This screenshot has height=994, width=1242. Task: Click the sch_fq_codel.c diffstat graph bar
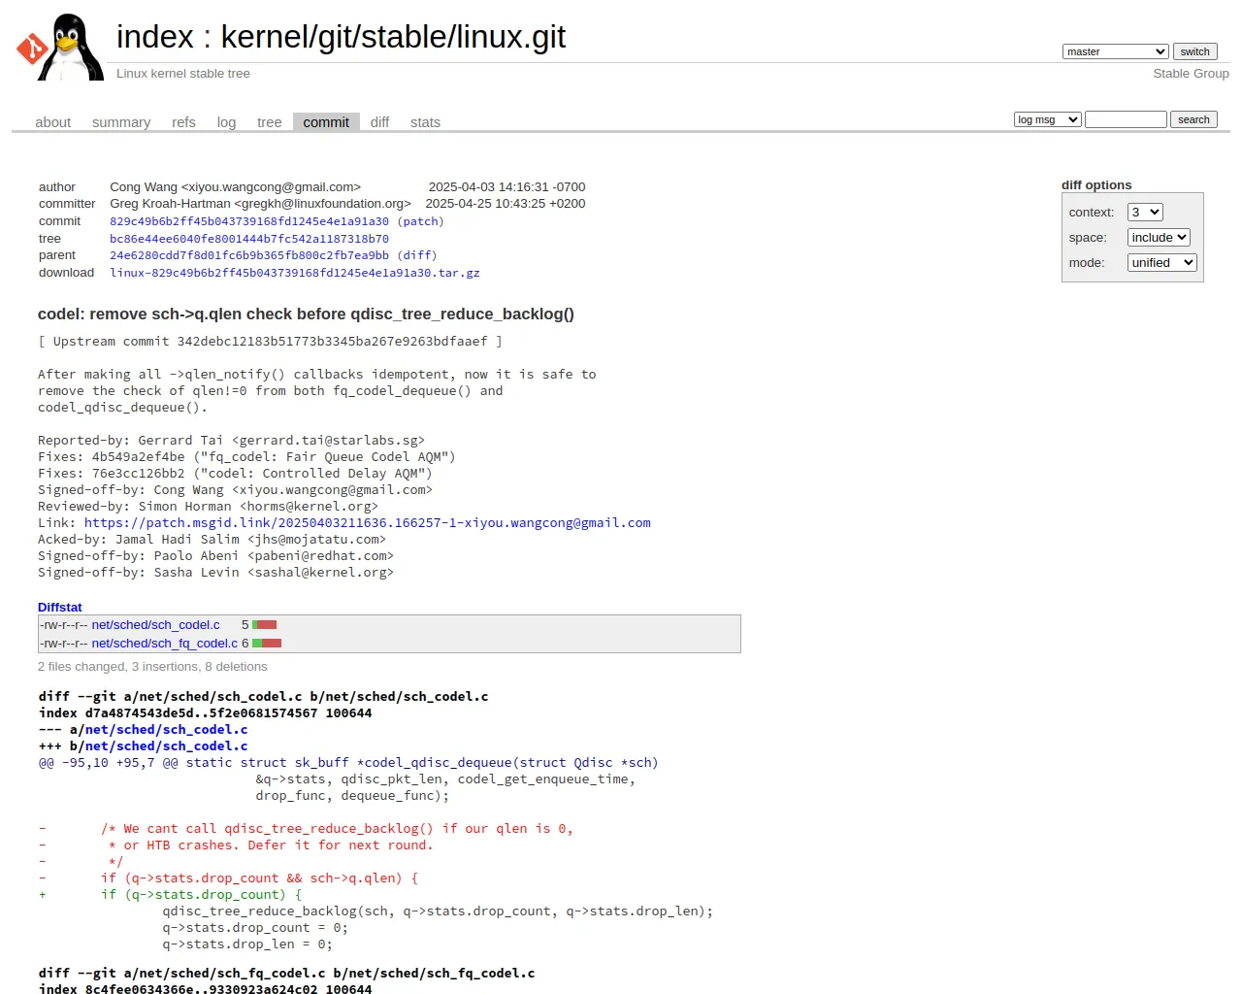(x=267, y=643)
